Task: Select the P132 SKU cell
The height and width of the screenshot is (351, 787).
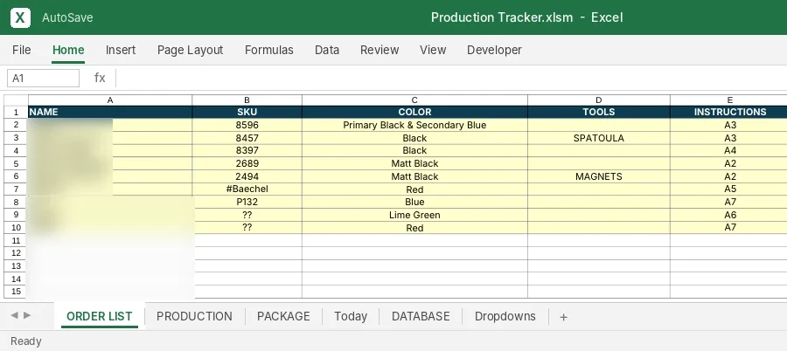Action: 247,202
